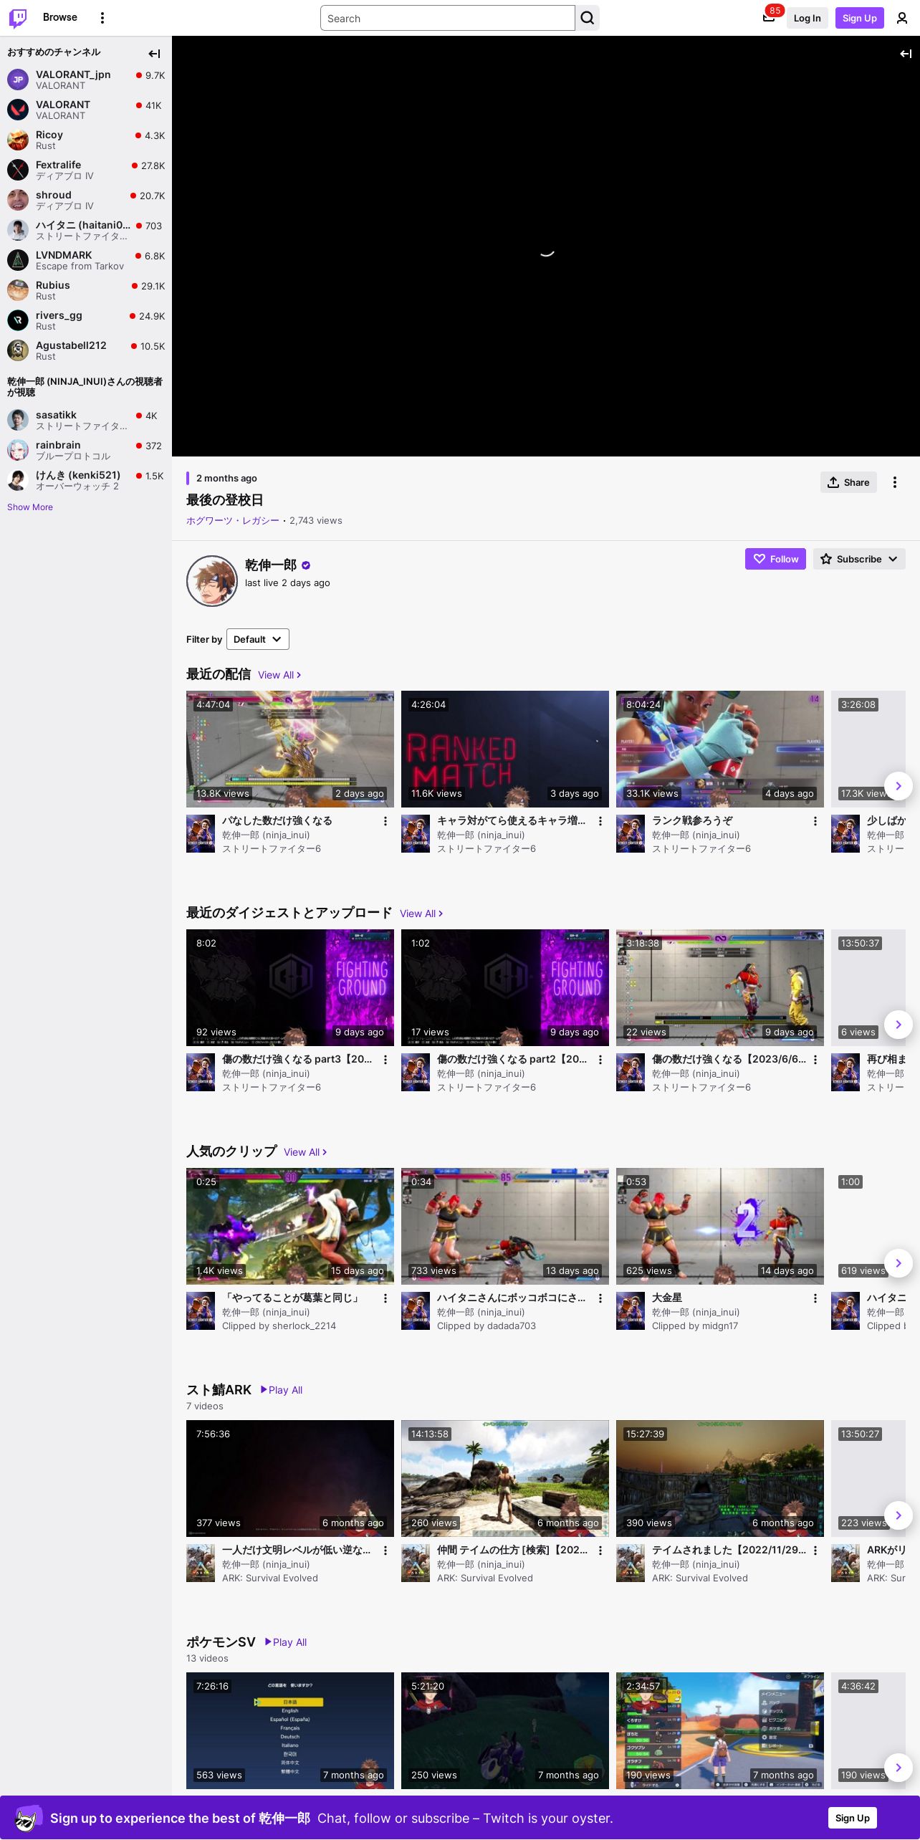Open the 8:04:24 stream thumbnail
This screenshot has width=920, height=1840.
pyautogui.click(x=720, y=749)
